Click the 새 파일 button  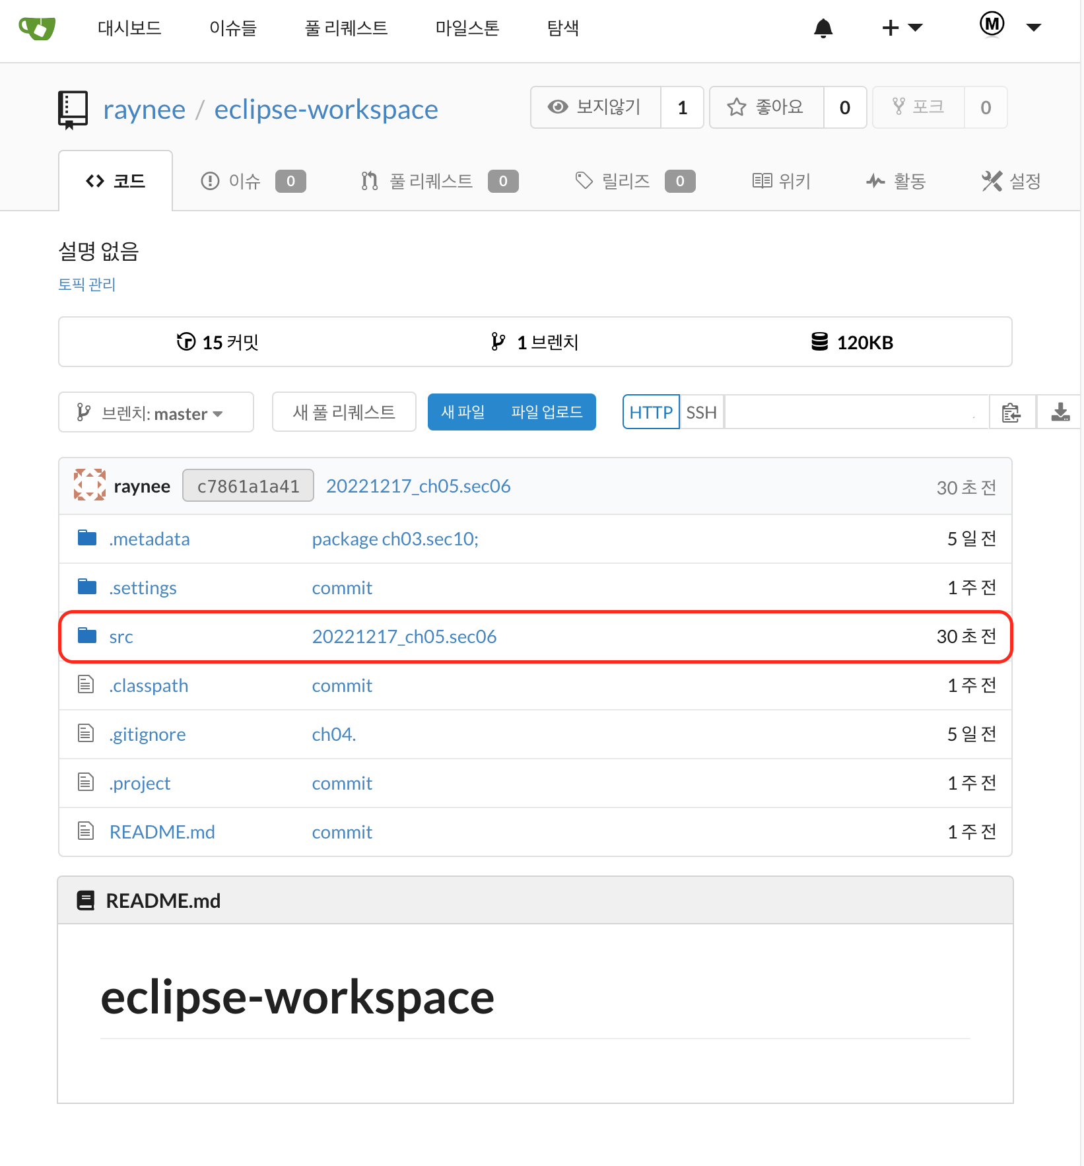[463, 412]
